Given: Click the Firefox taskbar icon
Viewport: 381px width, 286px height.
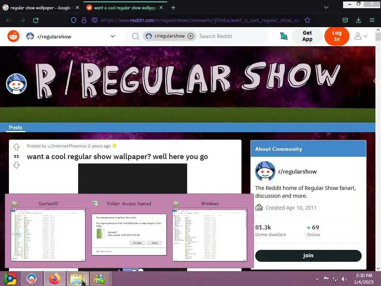Looking at the screenshot, I should [x=55, y=279].
